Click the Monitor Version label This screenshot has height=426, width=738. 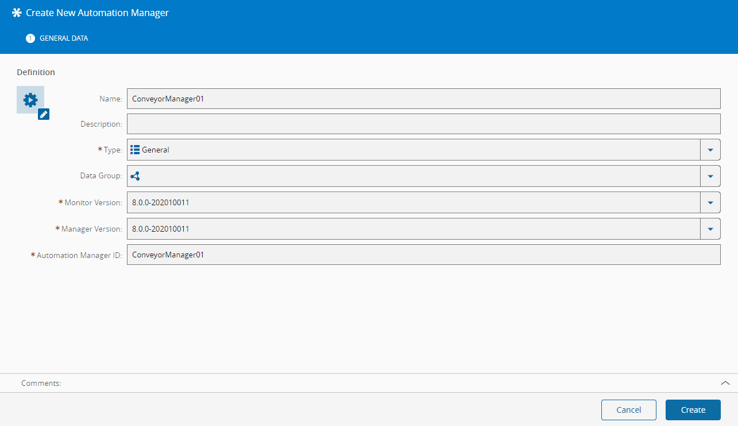[94, 202]
